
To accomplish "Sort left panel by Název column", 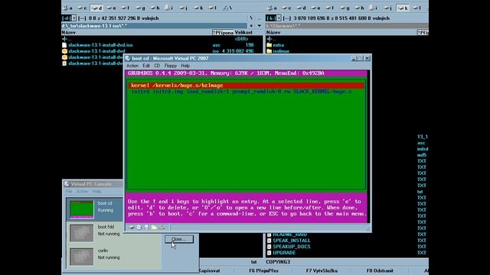I will point(136,32).
